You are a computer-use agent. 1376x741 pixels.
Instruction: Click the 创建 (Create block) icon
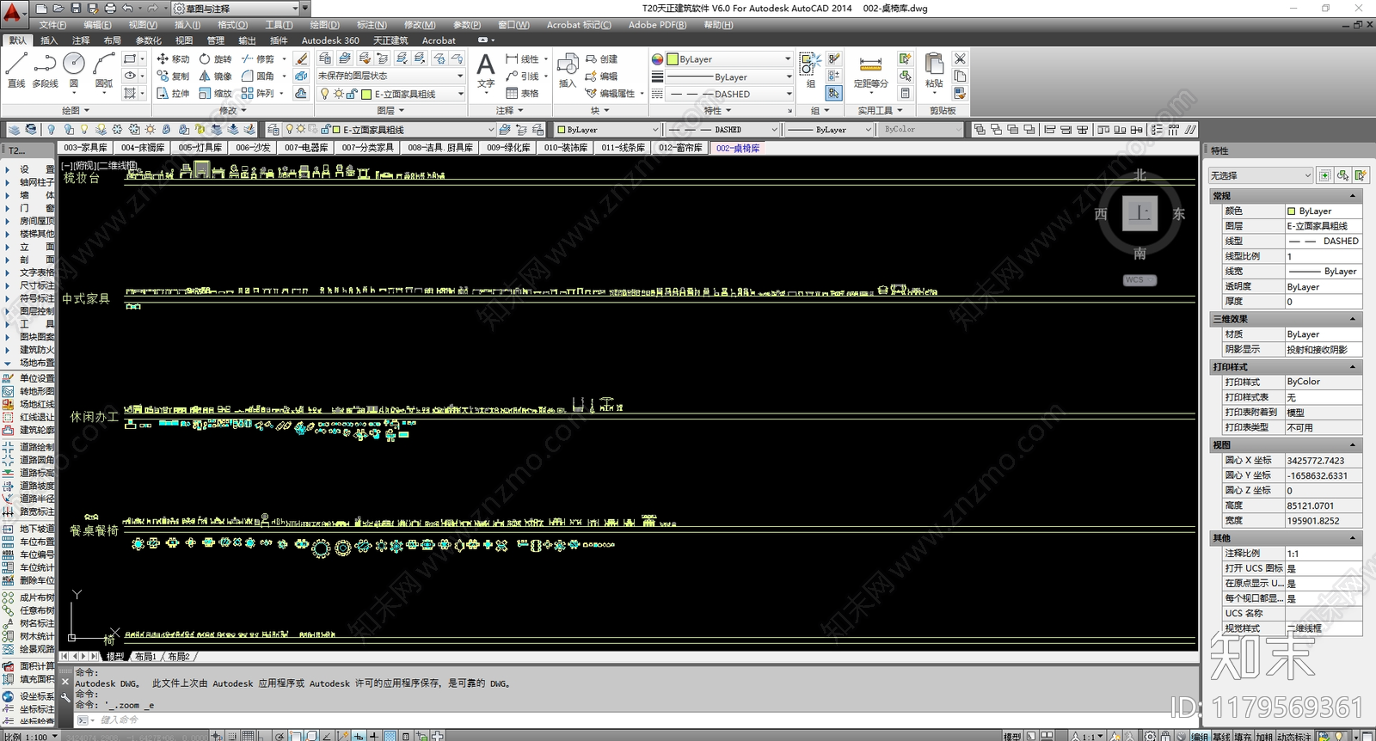(x=601, y=58)
